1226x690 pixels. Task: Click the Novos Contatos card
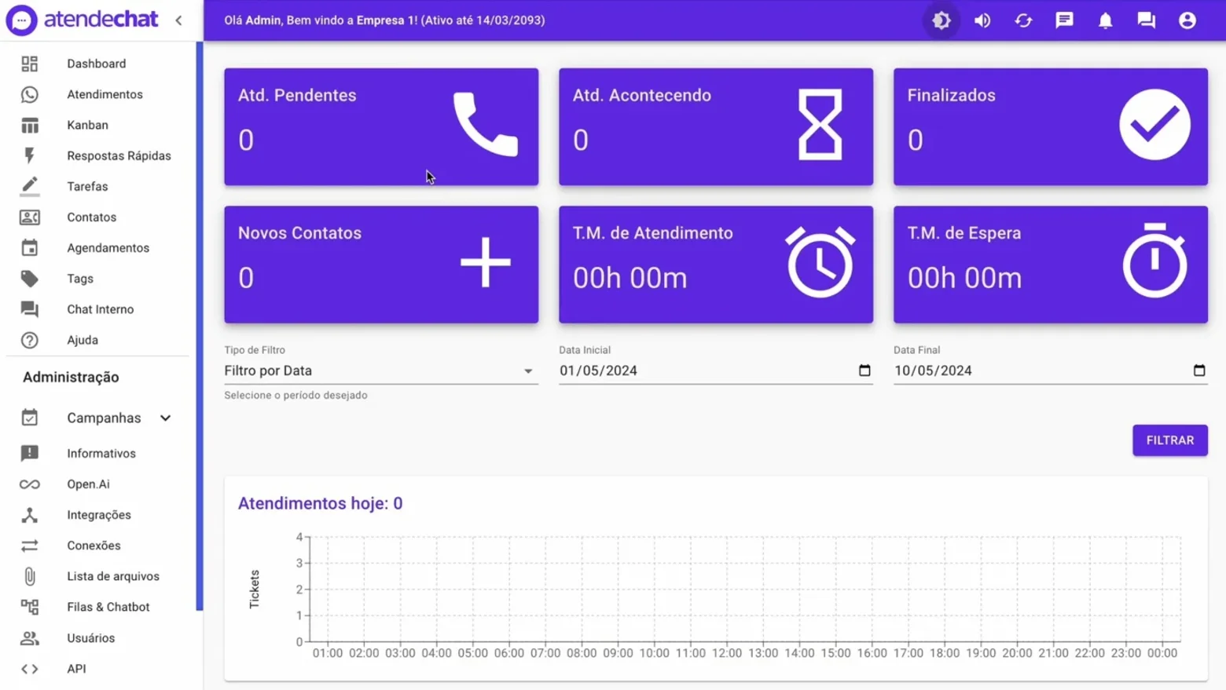coord(381,265)
